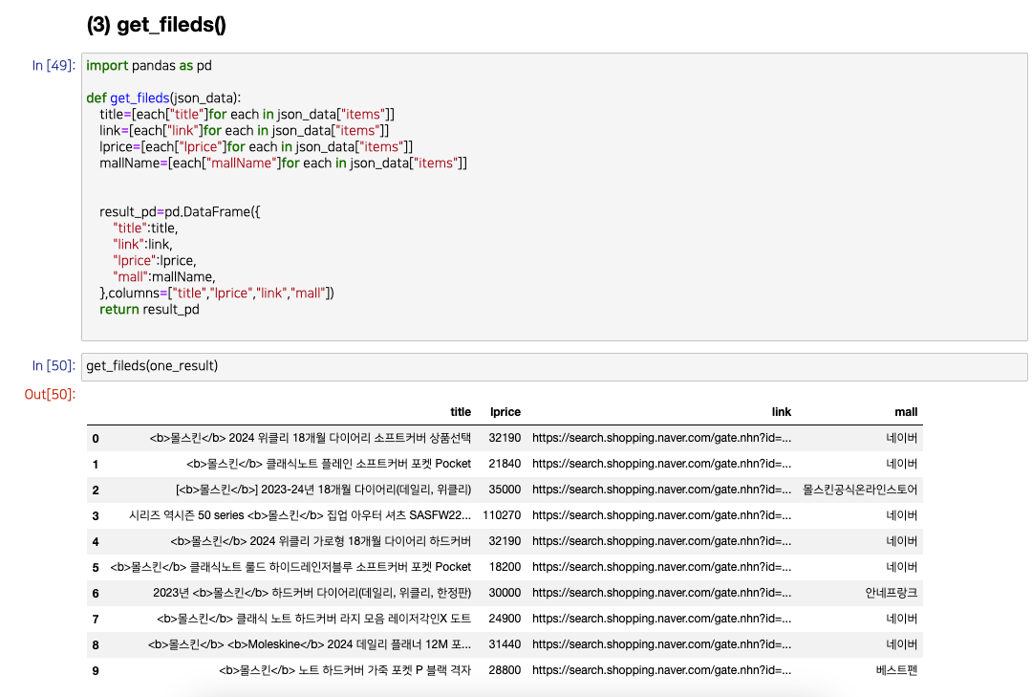Click the price 28800 cell
The height and width of the screenshot is (697, 1032).
pos(505,670)
